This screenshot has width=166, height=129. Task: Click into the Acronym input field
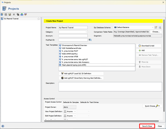point(73,36)
